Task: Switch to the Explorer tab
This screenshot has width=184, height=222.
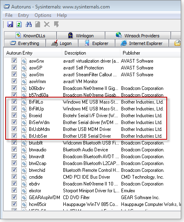Action: (97, 43)
